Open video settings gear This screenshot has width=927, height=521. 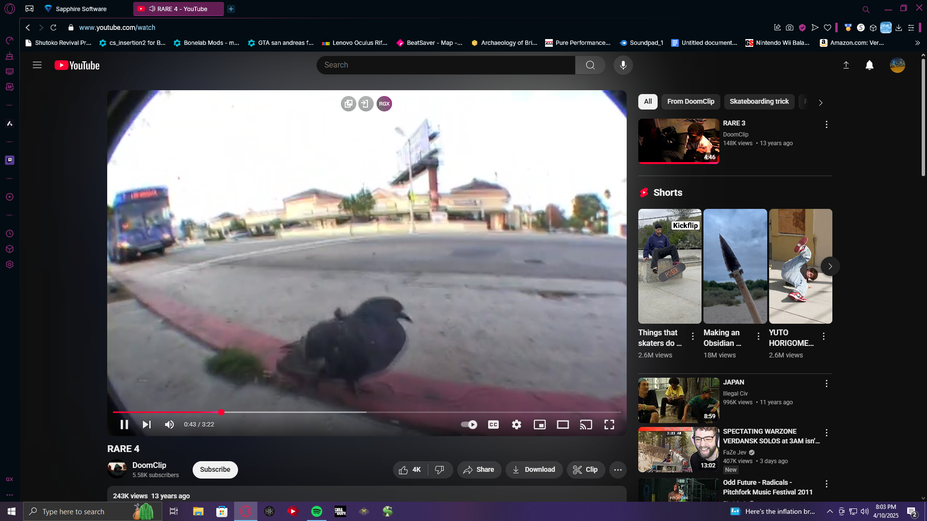516,425
